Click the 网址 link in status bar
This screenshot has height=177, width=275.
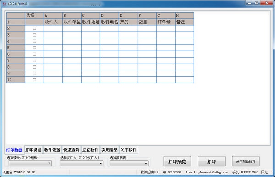pos(264,172)
